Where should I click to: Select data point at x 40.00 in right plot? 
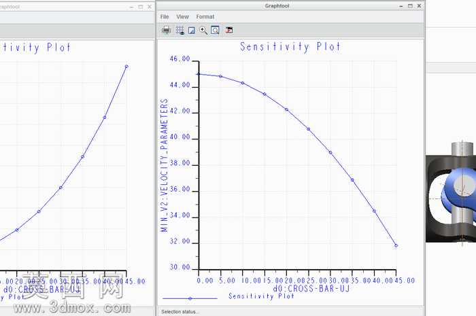(x=374, y=211)
